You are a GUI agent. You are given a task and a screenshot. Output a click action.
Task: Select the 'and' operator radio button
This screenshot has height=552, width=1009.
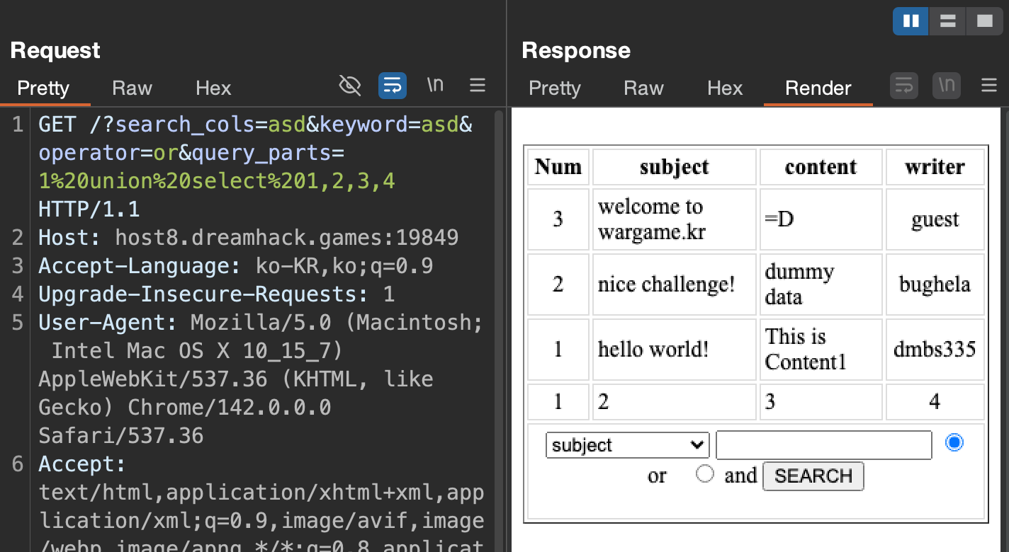coord(704,474)
